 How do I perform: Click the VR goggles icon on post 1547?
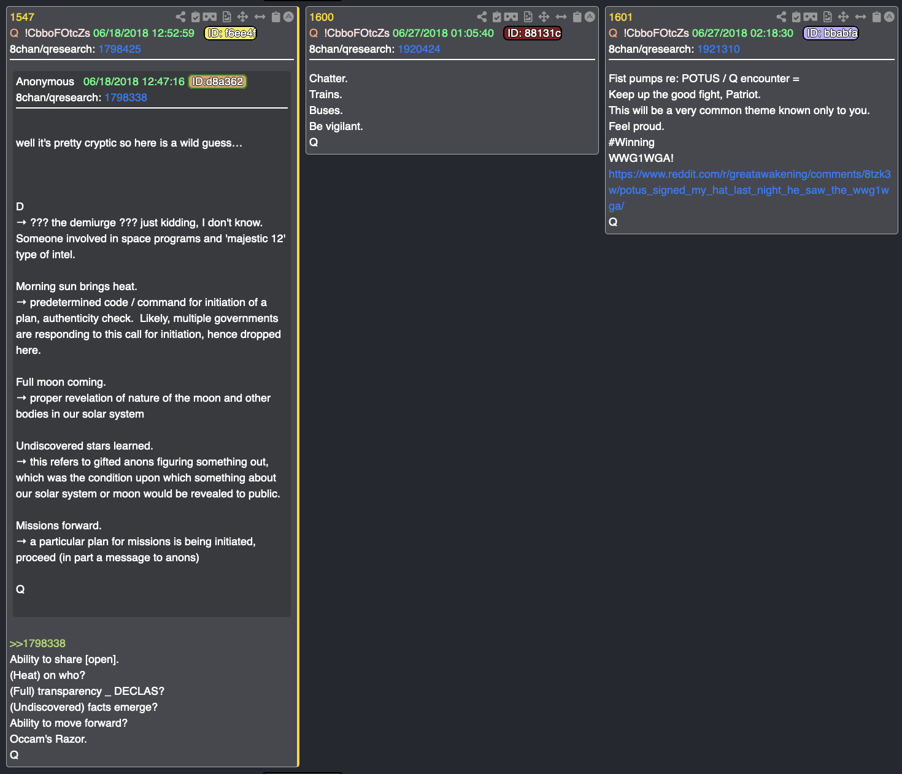click(x=210, y=17)
